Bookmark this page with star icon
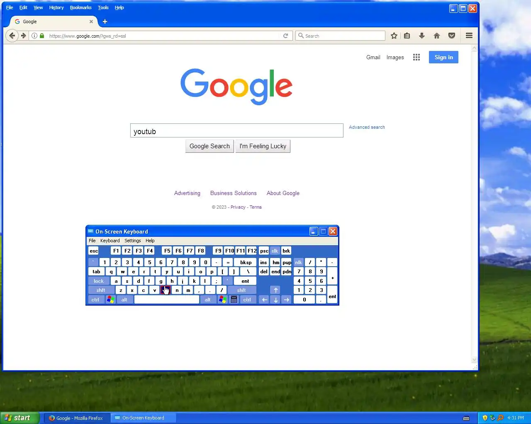This screenshot has width=531, height=424. (394, 36)
